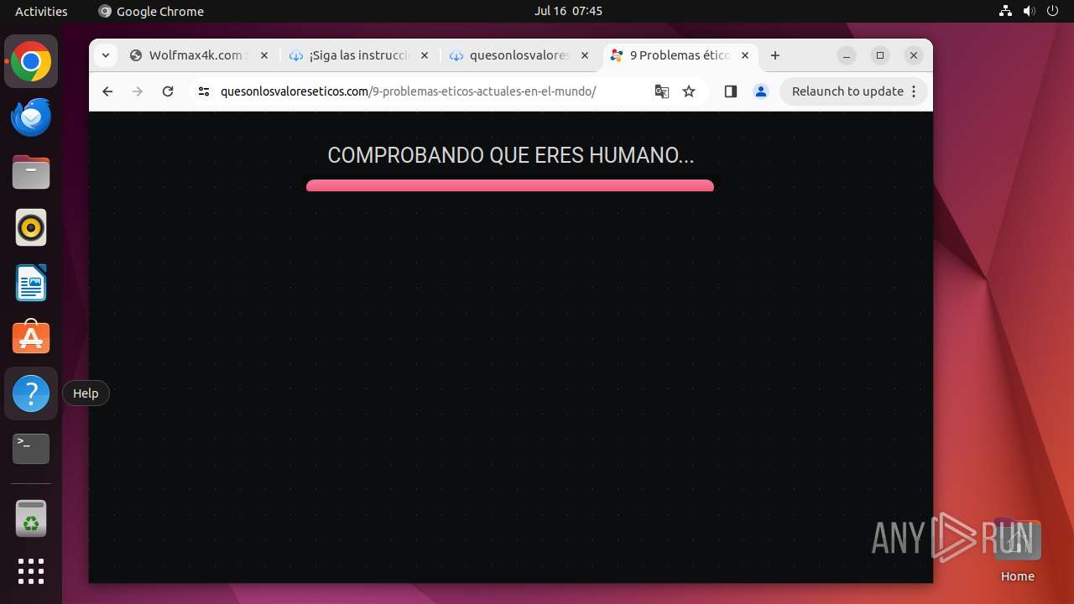The height and width of the screenshot is (604, 1074).
Task: Open the network status tray icon
Action: coord(1005,11)
